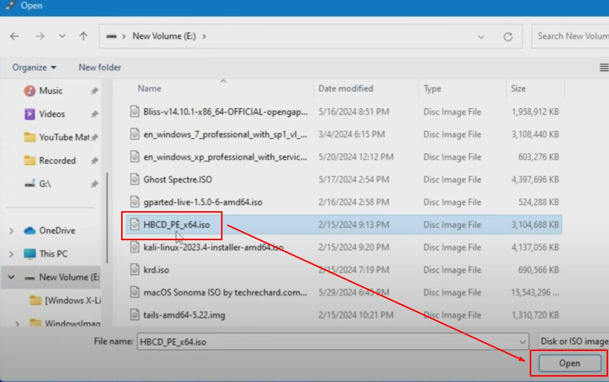
Task: Click the Open button
Action: pyautogui.click(x=570, y=363)
